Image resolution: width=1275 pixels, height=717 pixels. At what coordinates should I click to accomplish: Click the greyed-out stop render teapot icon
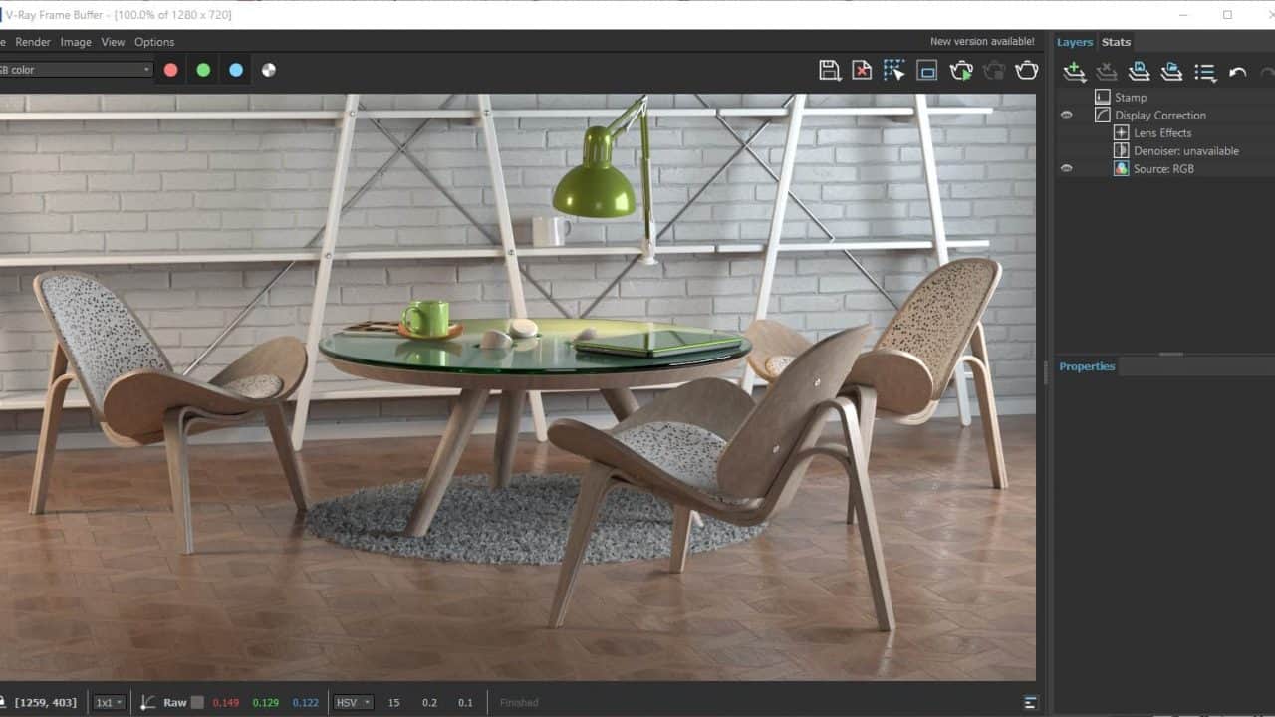(994, 70)
